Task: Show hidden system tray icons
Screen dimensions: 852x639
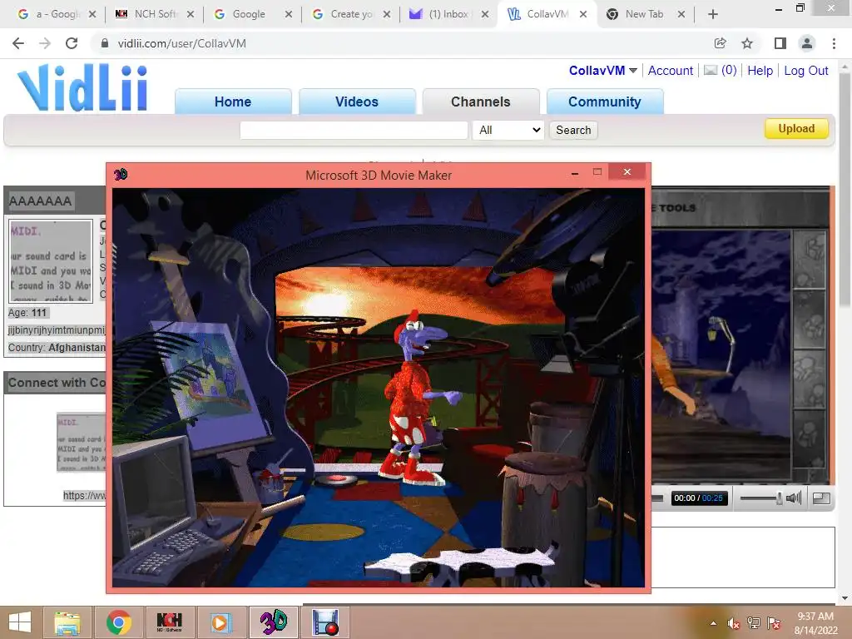Action: (713, 623)
